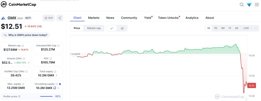Toggle chart to Price view
Viewport: 261px width, 101px height.
(x=77, y=28)
